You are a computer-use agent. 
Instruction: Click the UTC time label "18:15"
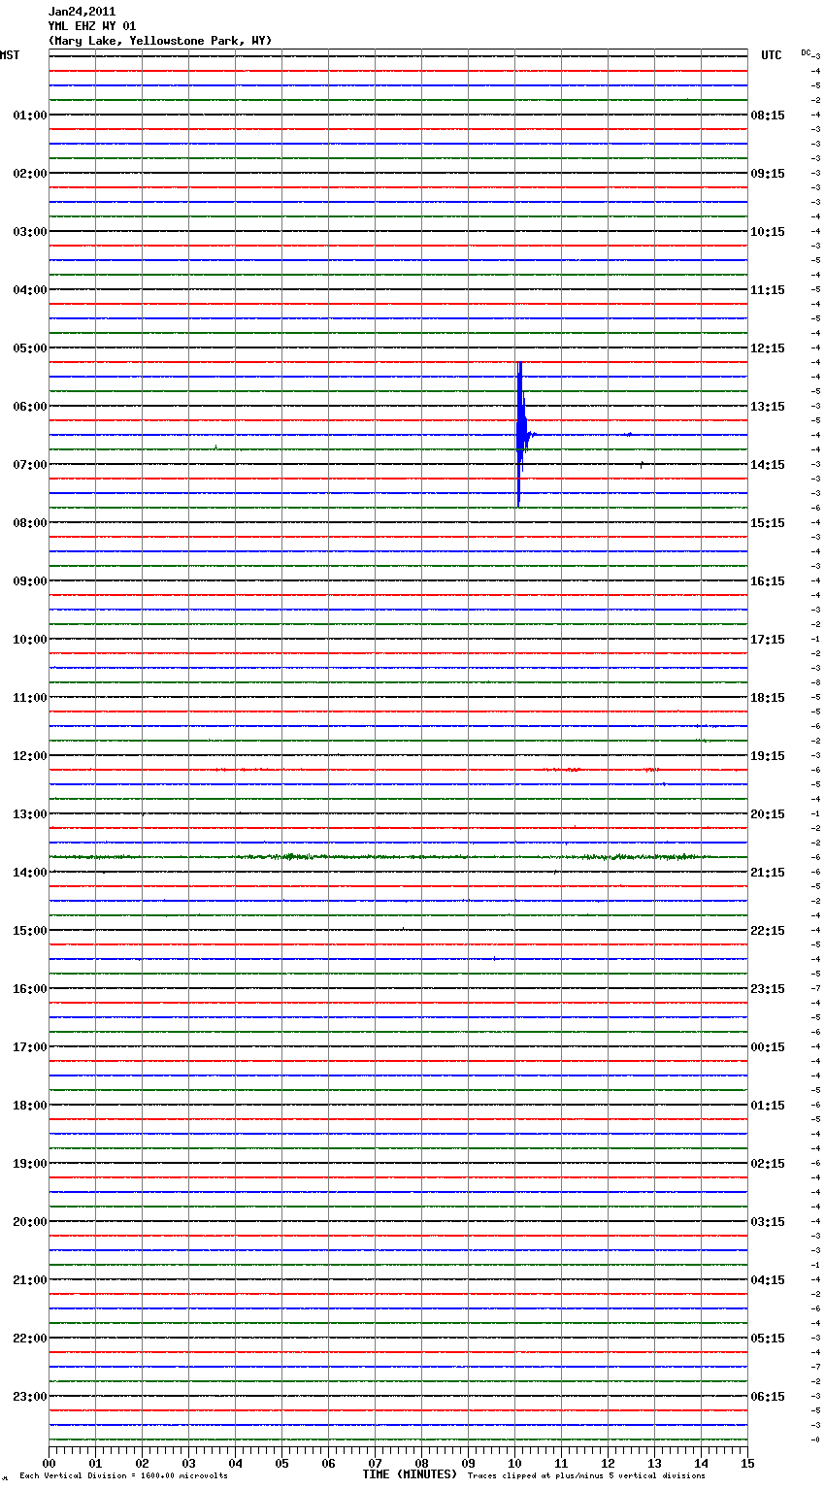coord(768,698)
